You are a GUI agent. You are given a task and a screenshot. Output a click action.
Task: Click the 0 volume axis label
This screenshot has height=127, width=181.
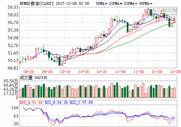pos(17,98)
